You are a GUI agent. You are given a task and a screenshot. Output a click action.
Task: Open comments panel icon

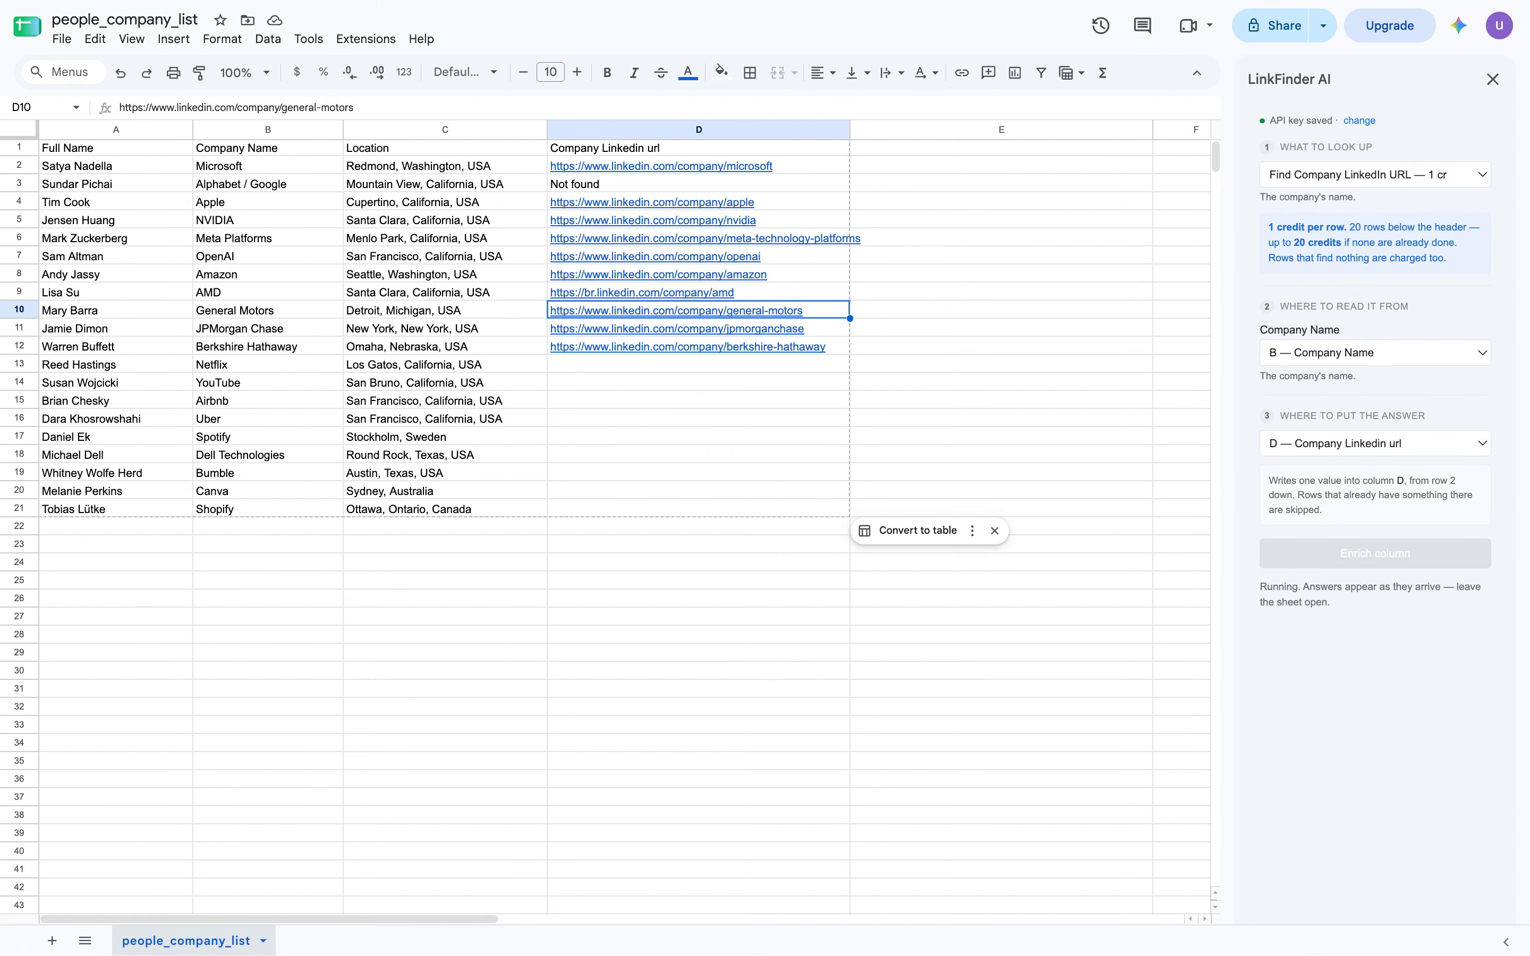1142,25
